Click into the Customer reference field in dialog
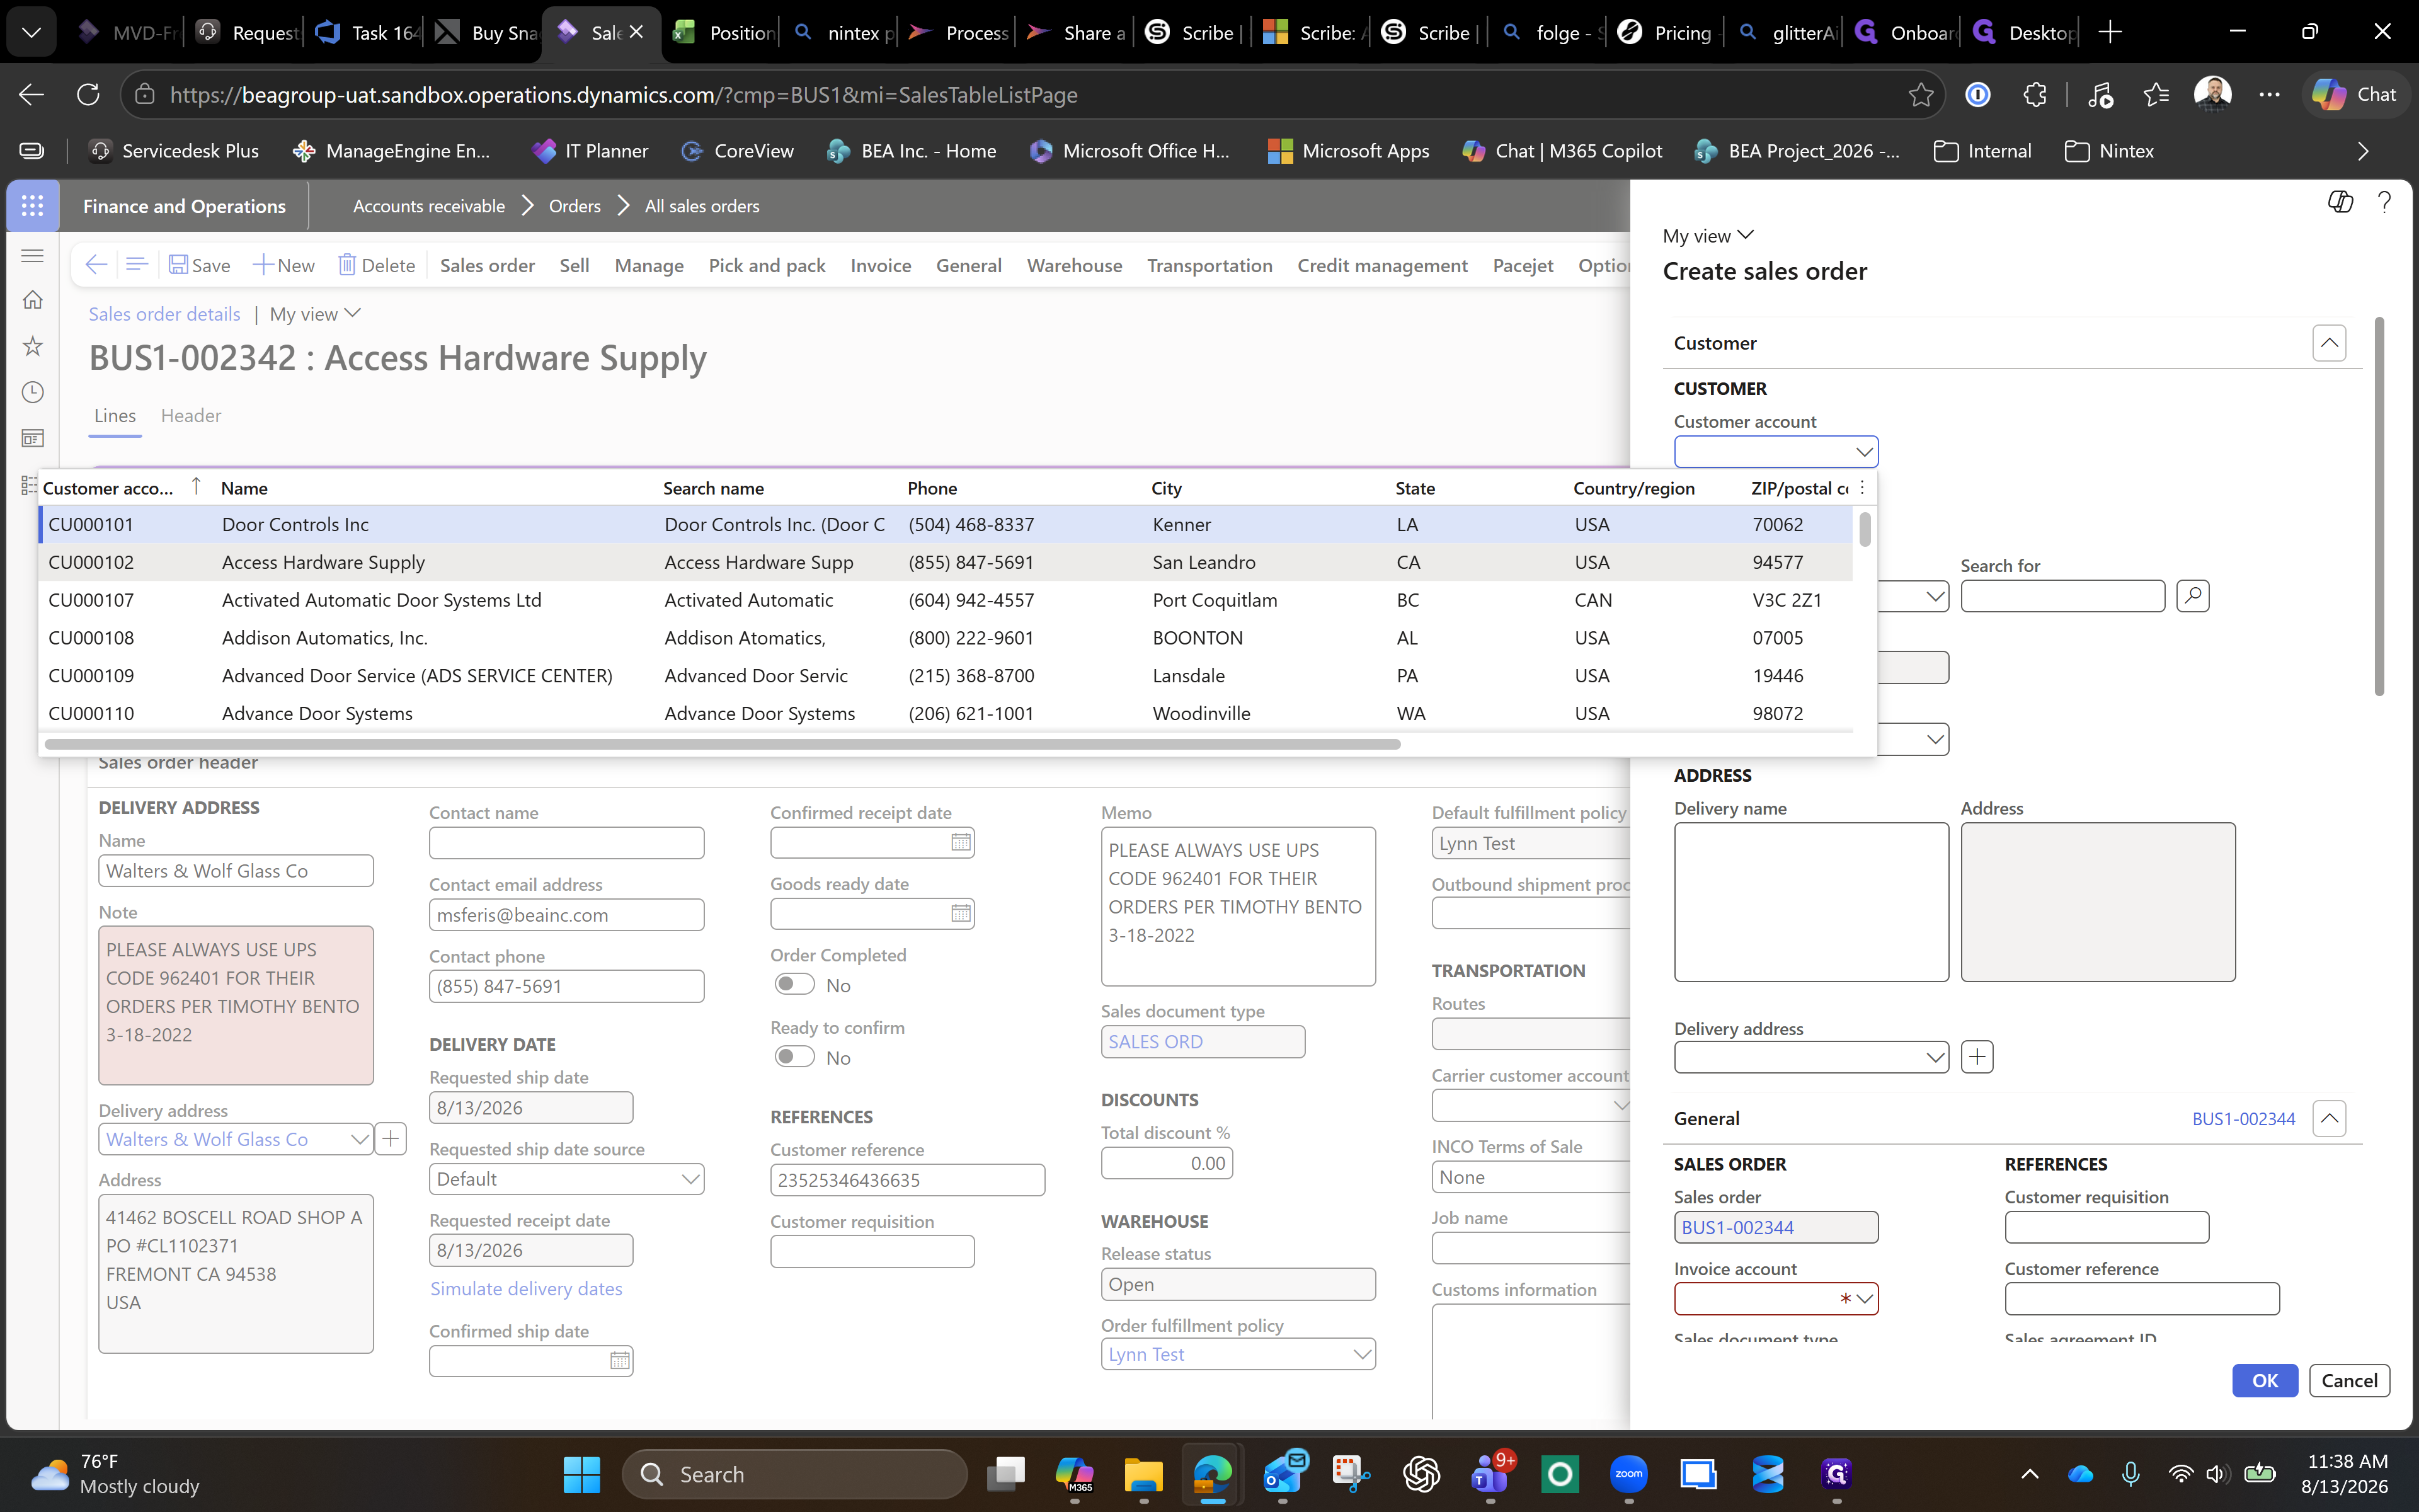The image size is (2419, 1512). click(x=2141, y=1299)
